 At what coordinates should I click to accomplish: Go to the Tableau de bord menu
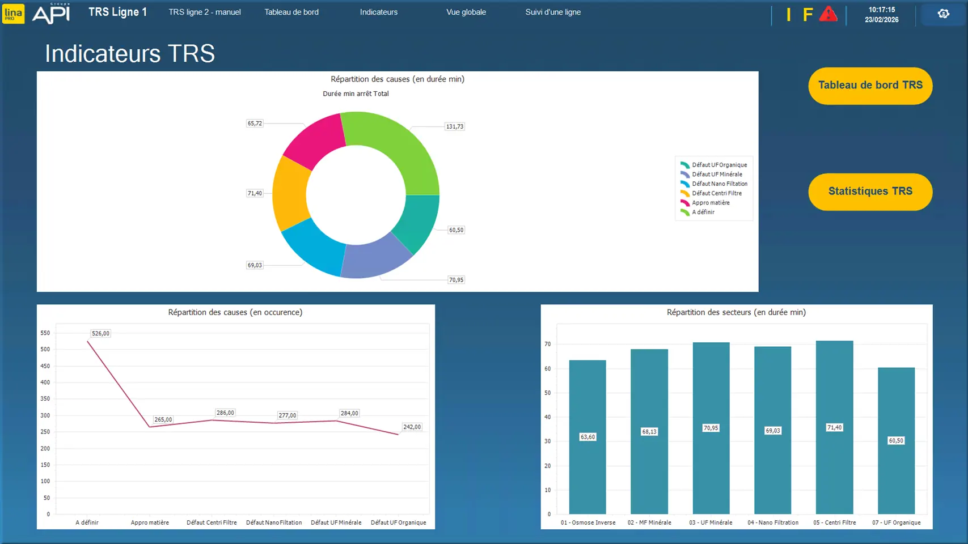[291, 12]
